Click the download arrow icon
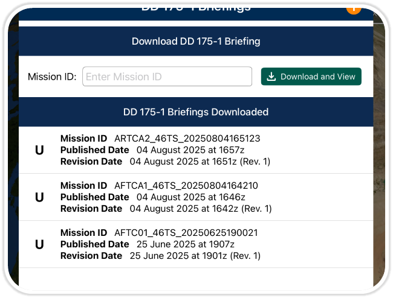Screen dimensions: 393x298 [271, 77]
